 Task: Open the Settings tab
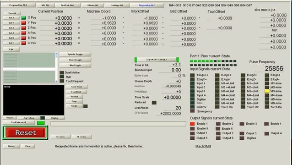click(117, 5)
